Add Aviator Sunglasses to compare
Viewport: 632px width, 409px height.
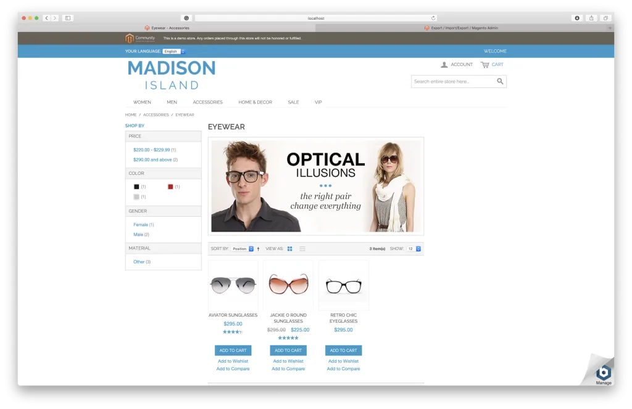tap(233, 369)
